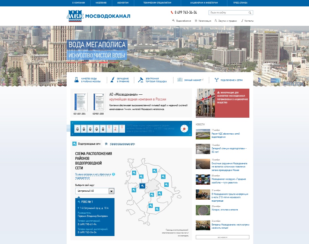Click the red phone handset icon
309x244 pixels.
[x=172, y=12]
